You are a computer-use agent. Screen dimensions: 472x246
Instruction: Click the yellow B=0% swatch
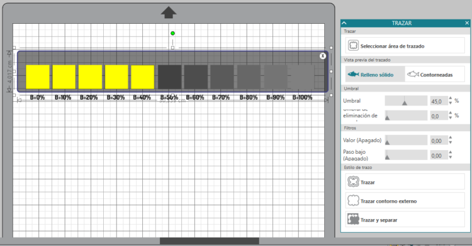(x=38, y=77)
